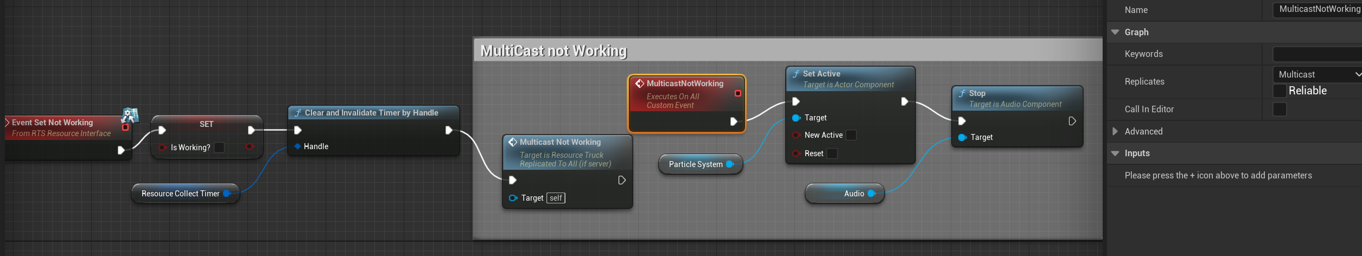Select the Resource Collect Timer variable node
The height and width of the screenshot is (256, 1362).
tap(185, 194)
